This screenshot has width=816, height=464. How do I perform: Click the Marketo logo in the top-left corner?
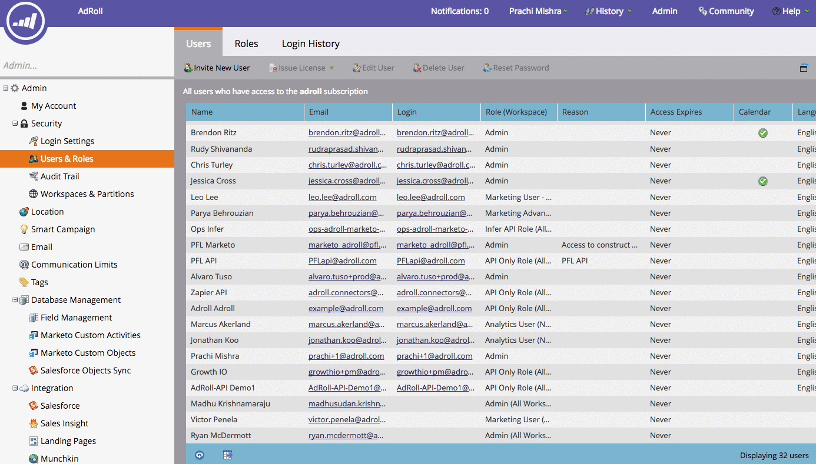26,22
